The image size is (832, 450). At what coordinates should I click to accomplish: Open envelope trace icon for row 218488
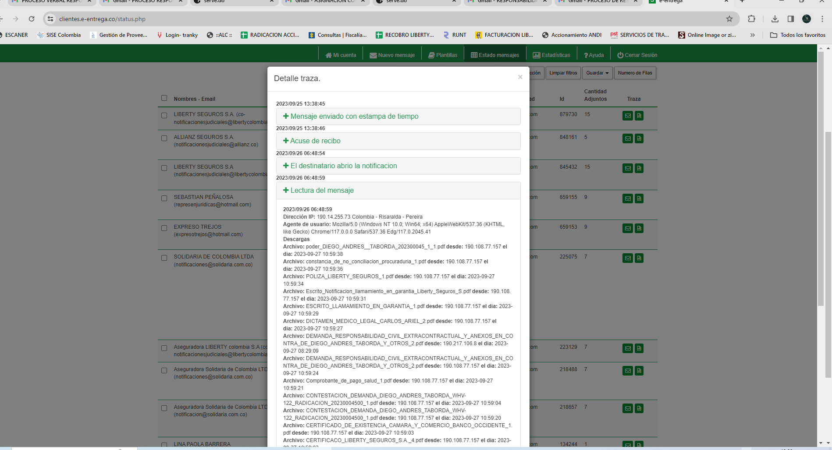coord(628,371)
